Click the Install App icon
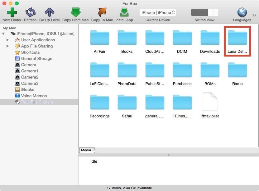 coord(124,12)
